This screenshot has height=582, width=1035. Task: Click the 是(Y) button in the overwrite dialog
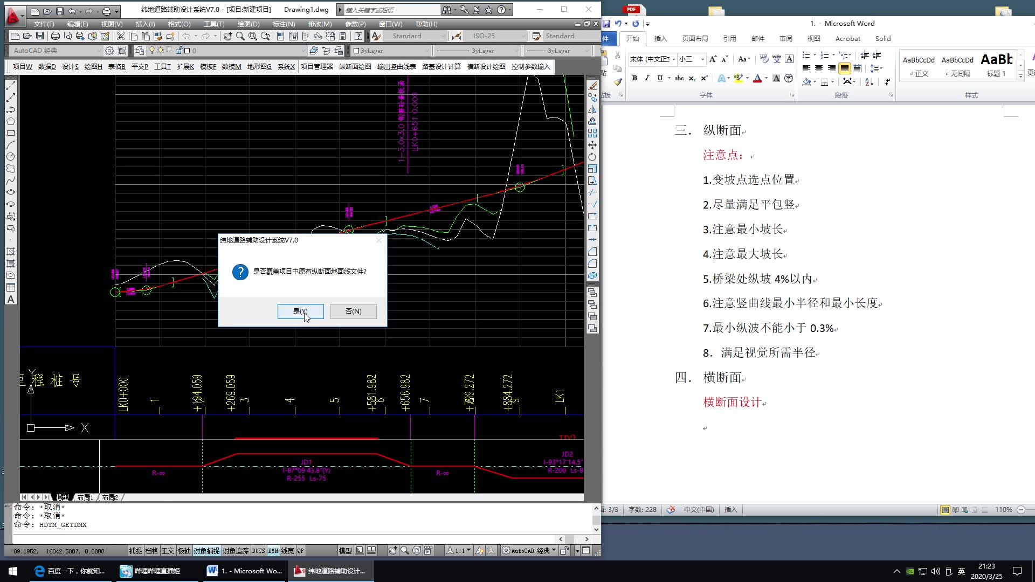[x=300, y=311]
